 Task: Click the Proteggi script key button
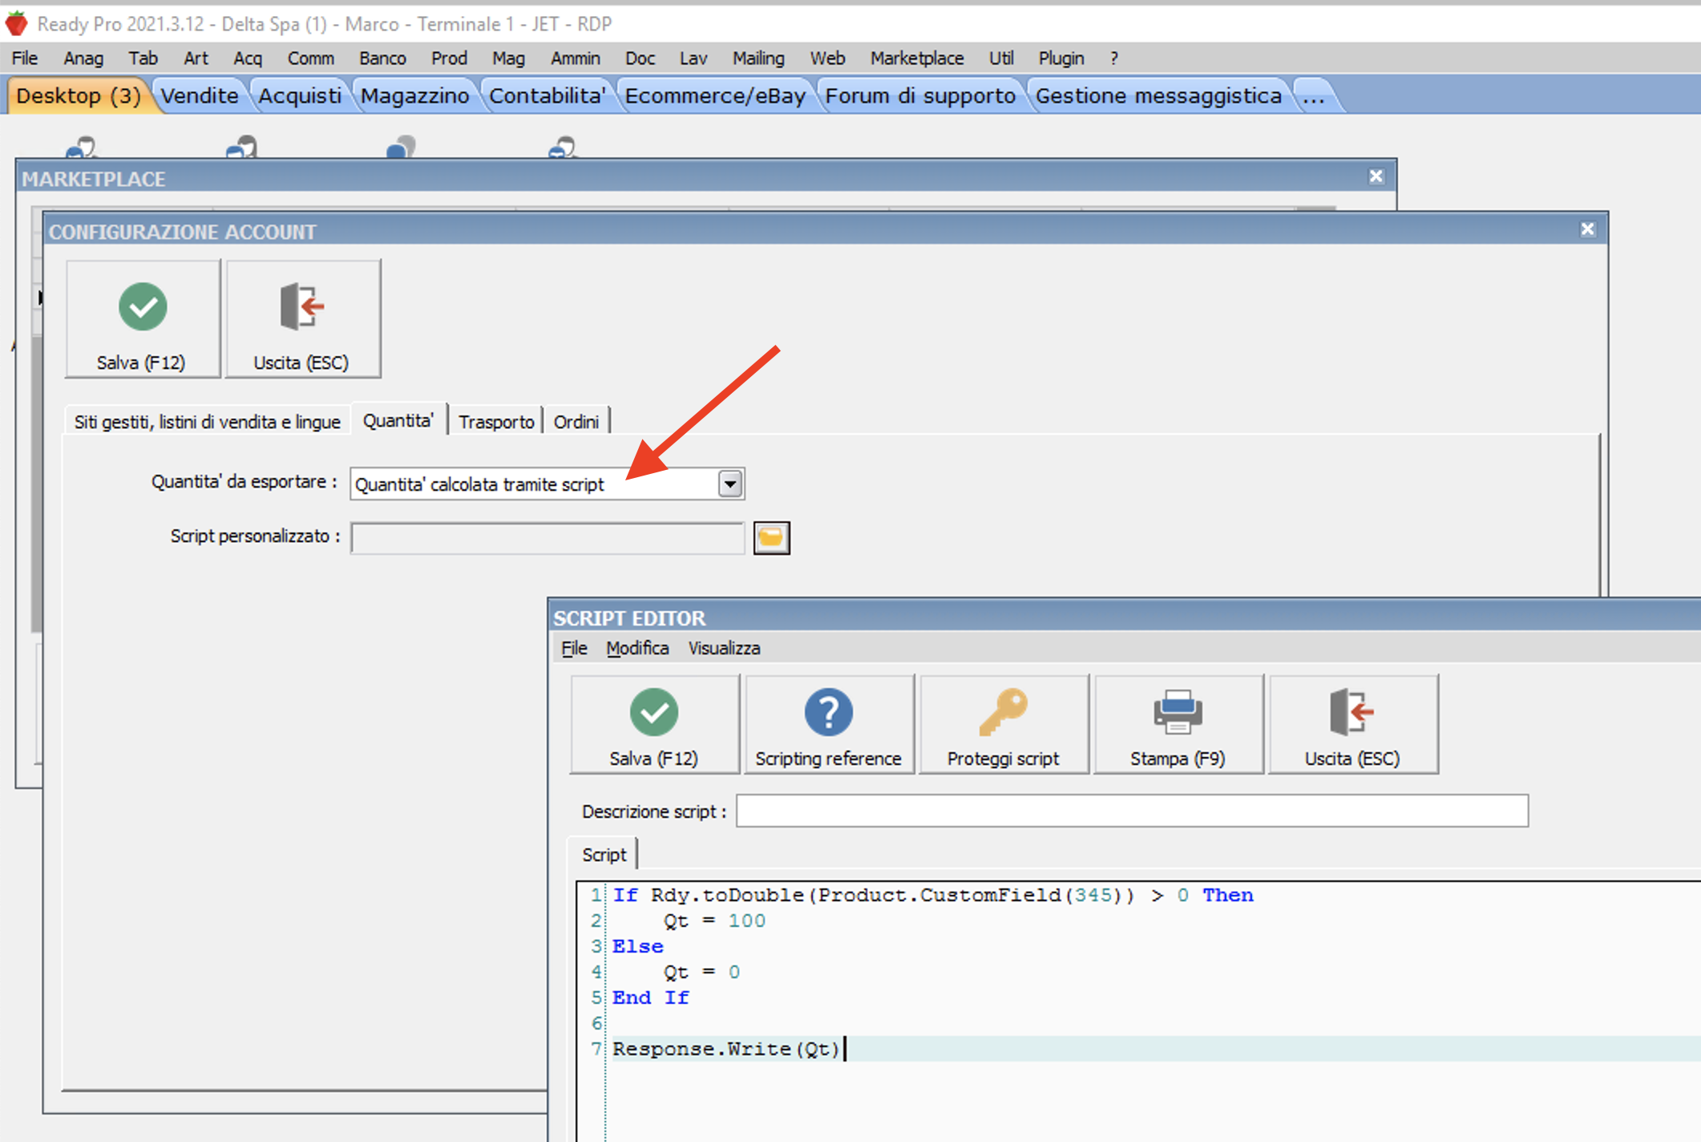(x=1004, y=724)
